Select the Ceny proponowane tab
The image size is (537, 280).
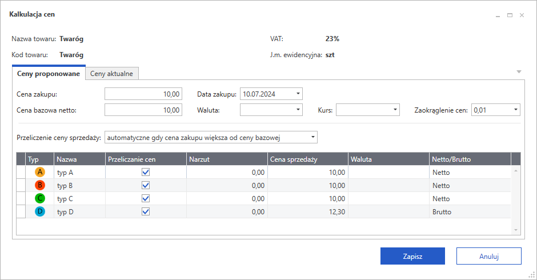pyautogui.click(x=49, y=74)
